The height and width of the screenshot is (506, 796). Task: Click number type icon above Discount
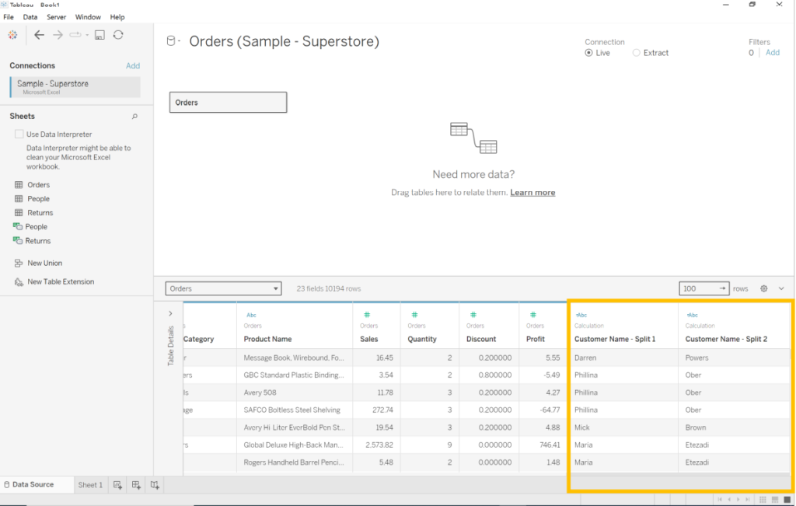(473, 315)
